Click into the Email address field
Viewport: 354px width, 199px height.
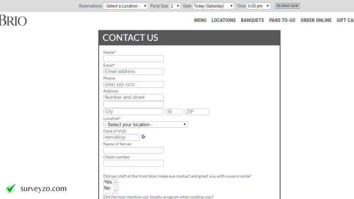[134, 71]
